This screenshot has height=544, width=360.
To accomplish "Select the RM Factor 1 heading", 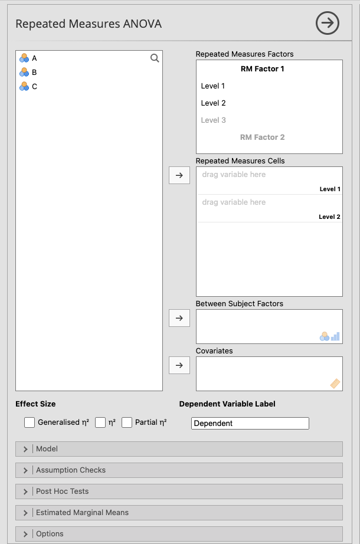I will tap(263, 69).
